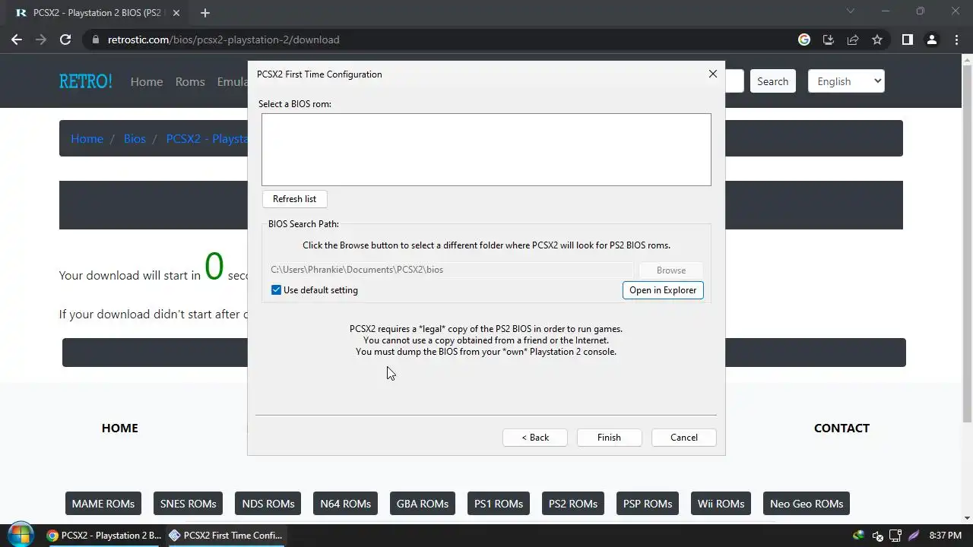
Task: Open Home in site navbar
Action: pyautogui.click(x=147, y=81)
